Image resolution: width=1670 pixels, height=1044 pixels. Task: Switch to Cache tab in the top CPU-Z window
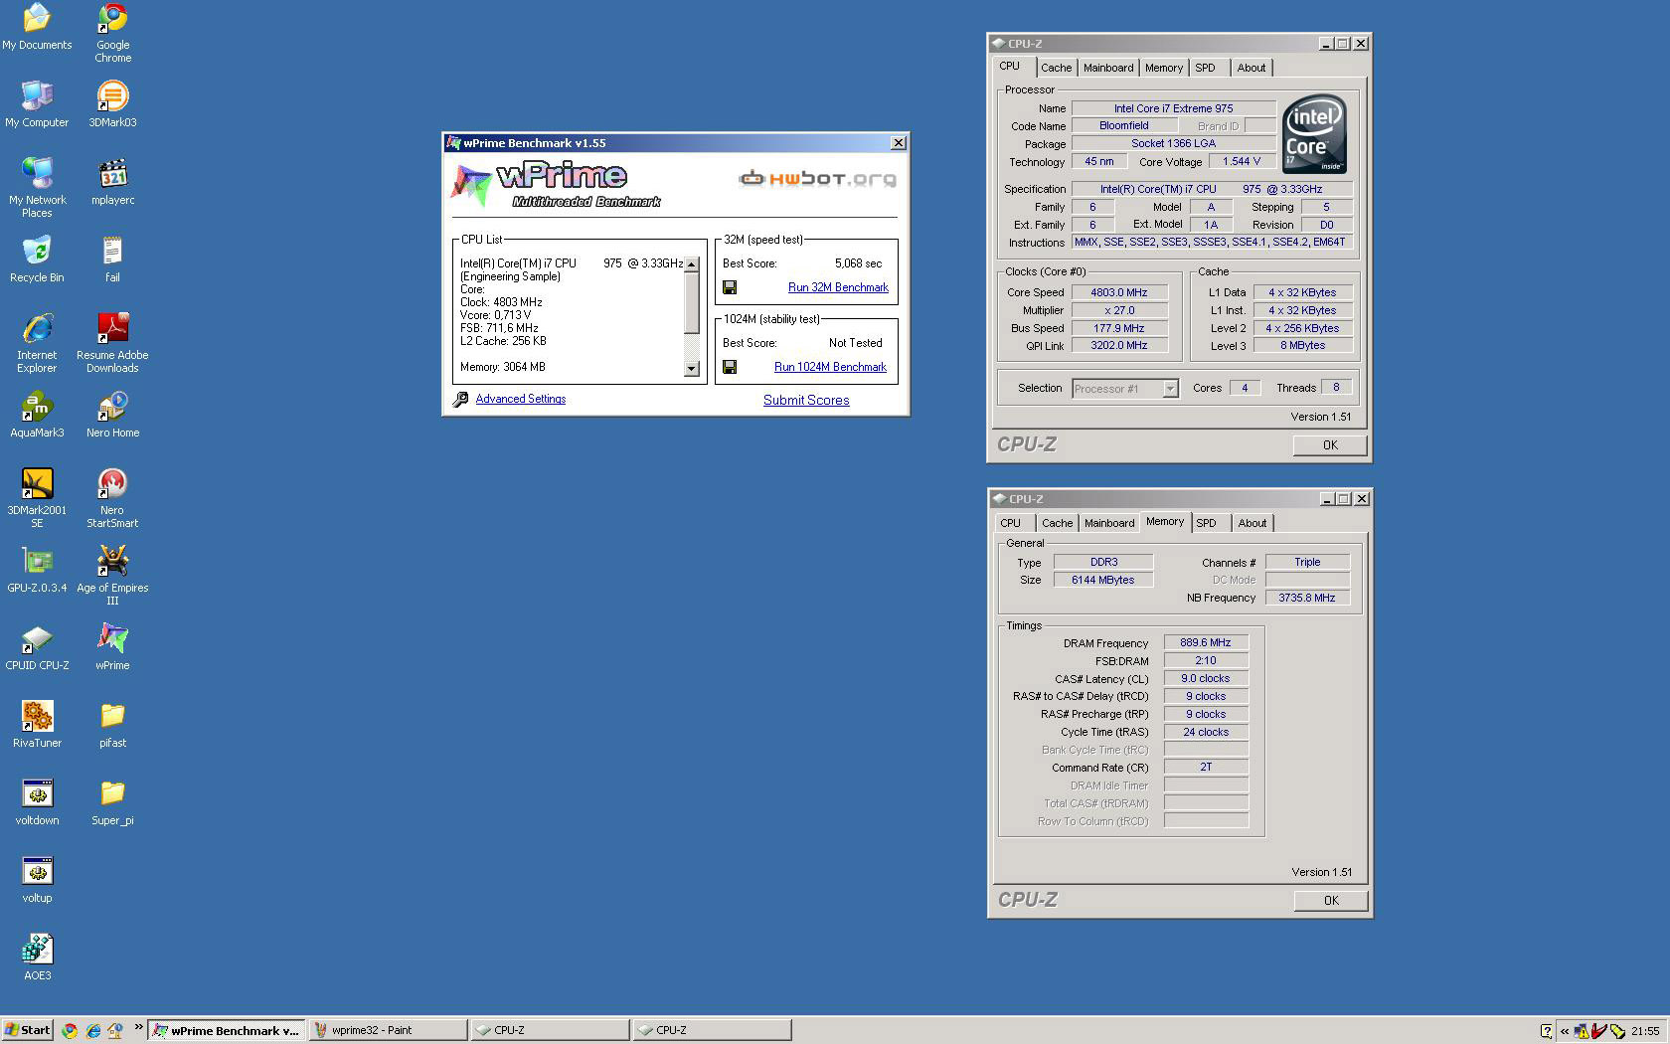pos(1056,68)
